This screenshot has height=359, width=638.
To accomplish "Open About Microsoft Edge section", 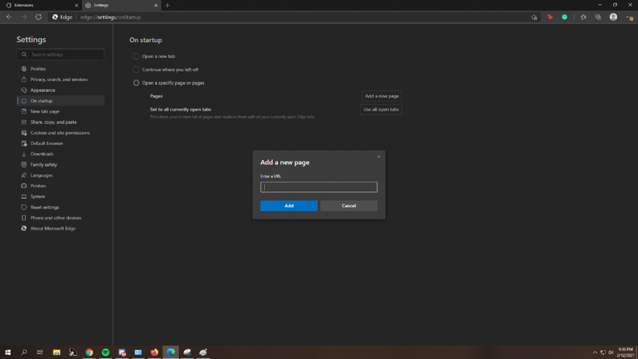I will click(60, 228).
